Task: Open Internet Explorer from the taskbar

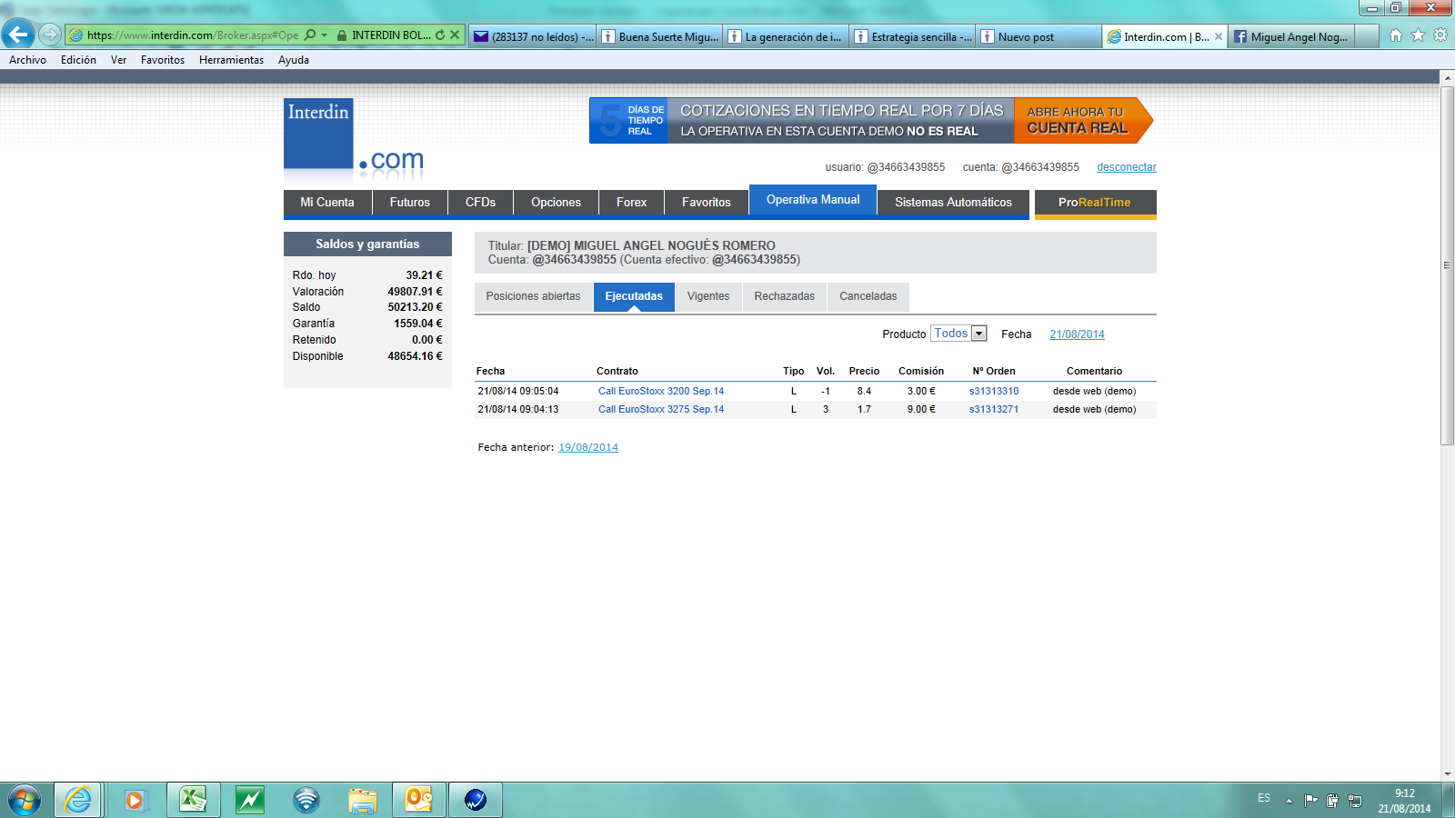Action: point(78,800)
